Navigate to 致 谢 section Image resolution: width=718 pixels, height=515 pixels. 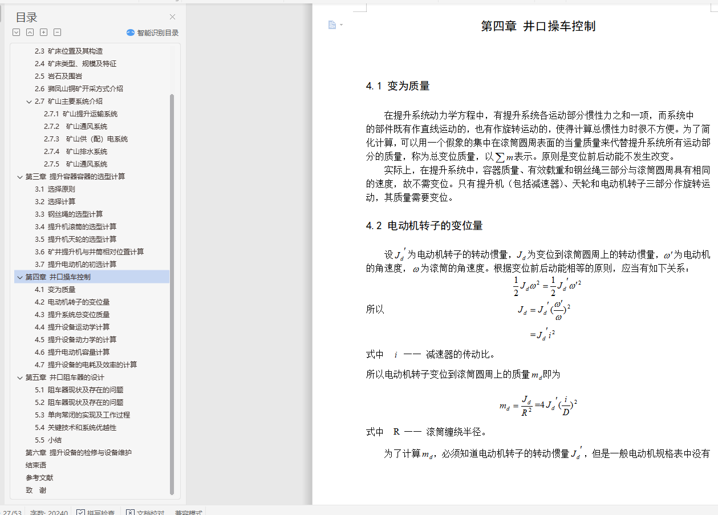[x=36, y=490]
